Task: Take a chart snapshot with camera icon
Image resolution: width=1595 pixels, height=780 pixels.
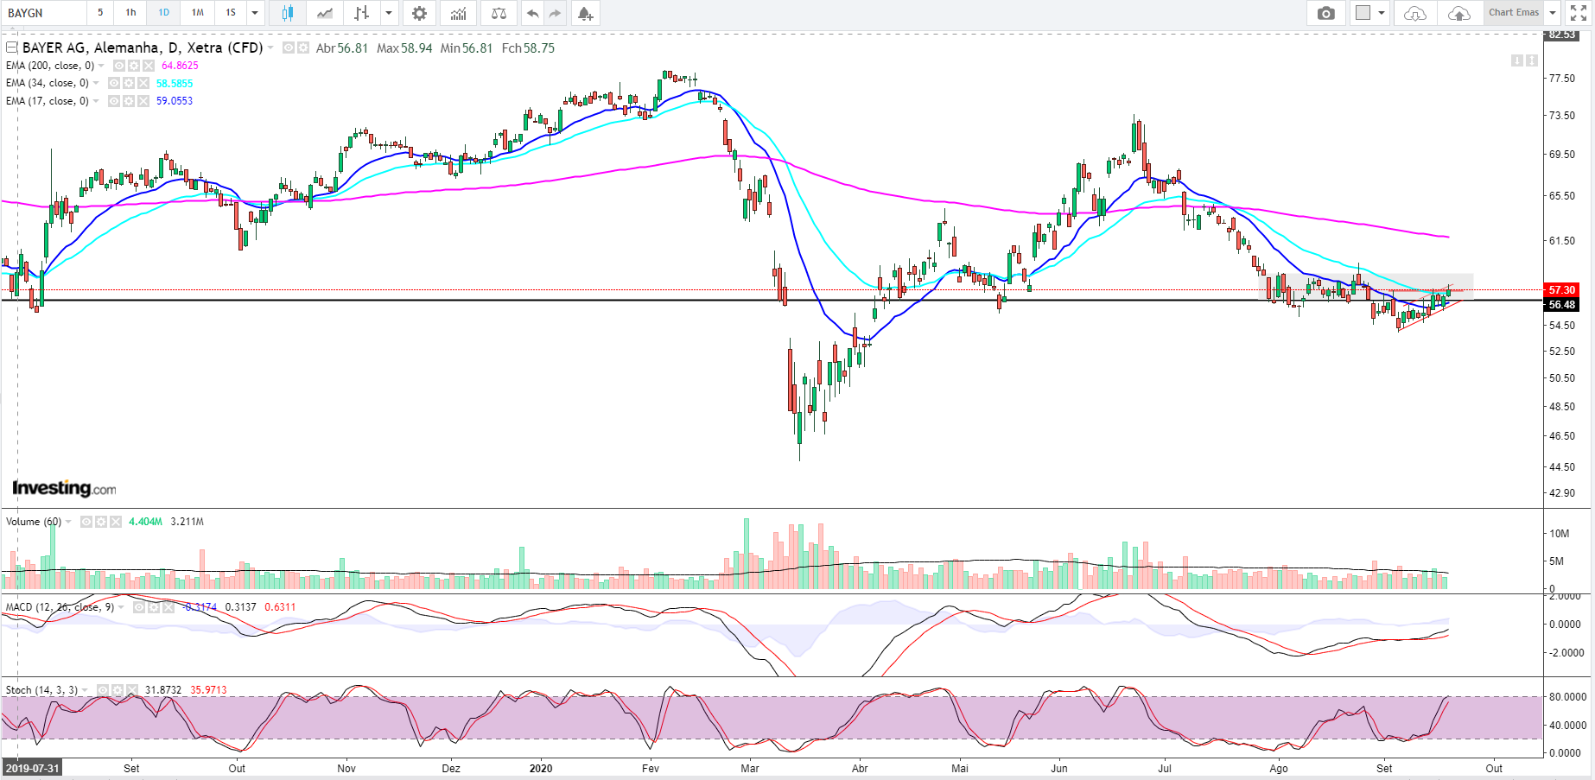Action: [x=1325, y=13]
